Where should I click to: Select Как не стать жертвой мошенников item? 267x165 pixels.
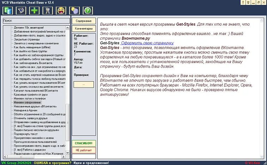pos(40,75)
